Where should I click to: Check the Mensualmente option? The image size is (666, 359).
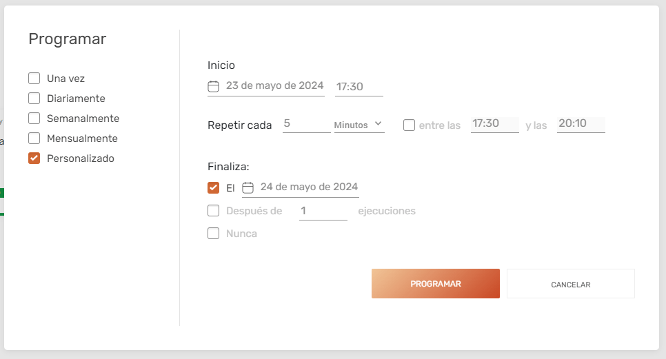(34, 139)
